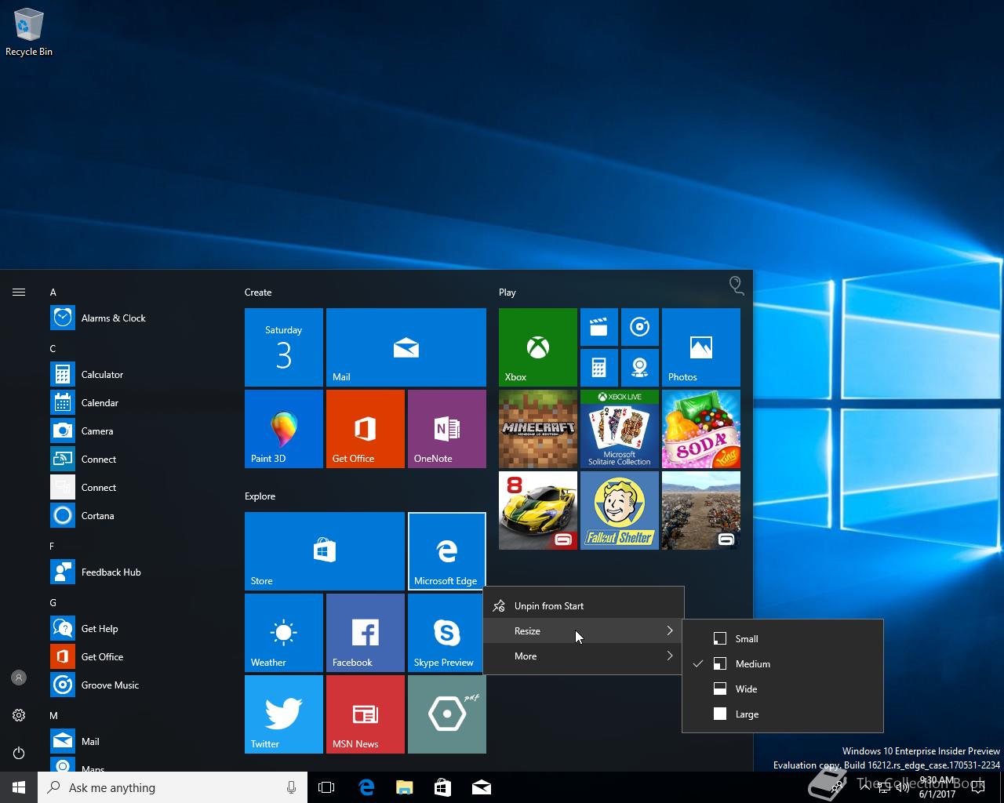Open File Explorer from taskbar
The image size is (1004, 803).
click(405, 787)
